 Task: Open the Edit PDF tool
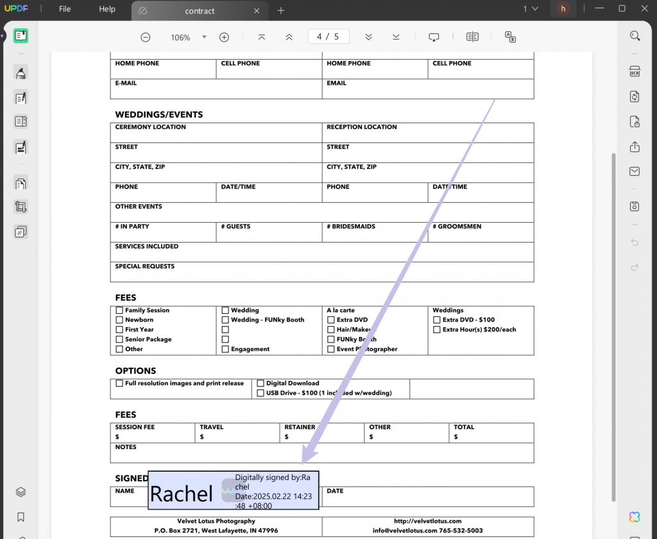21,98
